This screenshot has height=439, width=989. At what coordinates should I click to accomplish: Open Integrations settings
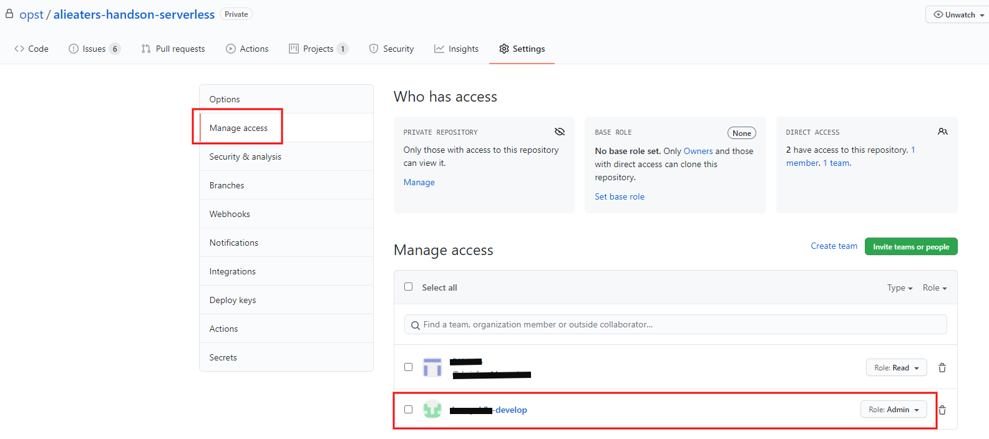point(286,271)
